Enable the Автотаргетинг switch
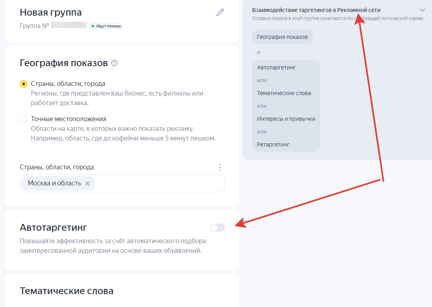This screenshot has width=432, height=307. coord(217,228)
